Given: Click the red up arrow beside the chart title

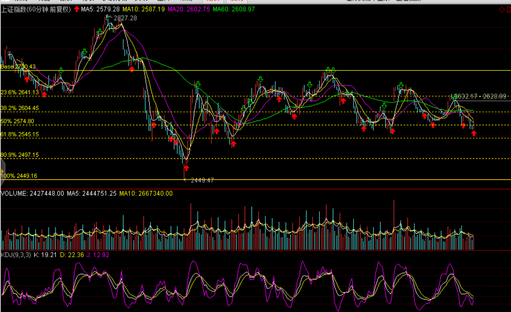Looking at the screenshot, I should [x=77, y=9].
